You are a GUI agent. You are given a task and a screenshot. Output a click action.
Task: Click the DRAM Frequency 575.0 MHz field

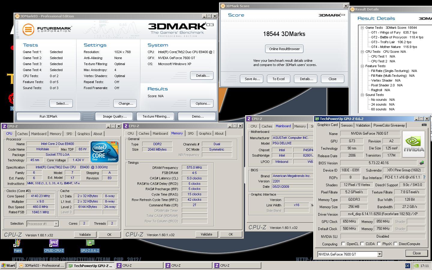click(194, 168)
